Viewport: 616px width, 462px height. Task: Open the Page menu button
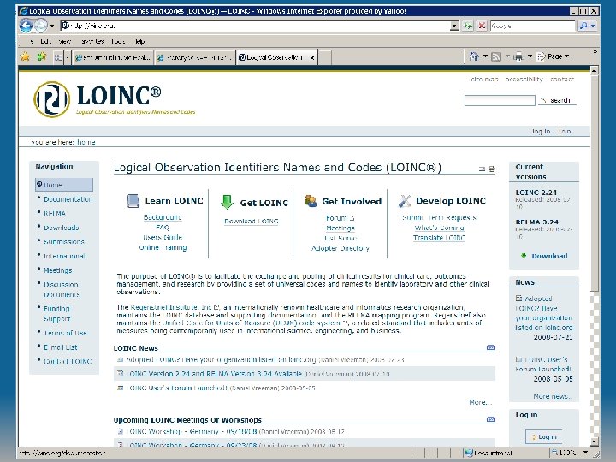(x=554, y=56)
